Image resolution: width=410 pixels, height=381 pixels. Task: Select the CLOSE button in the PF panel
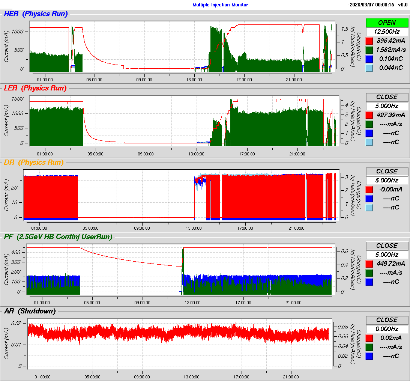coord(387,245)
